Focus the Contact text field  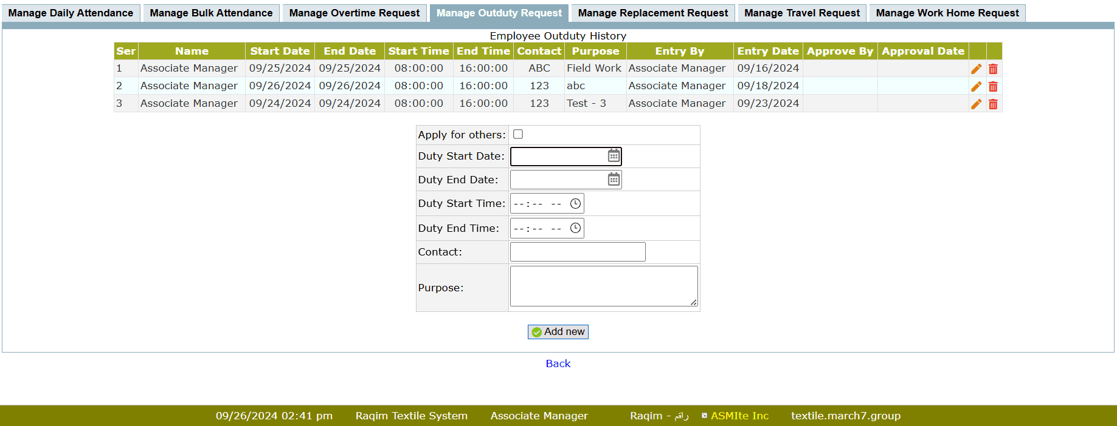(577, 252)
